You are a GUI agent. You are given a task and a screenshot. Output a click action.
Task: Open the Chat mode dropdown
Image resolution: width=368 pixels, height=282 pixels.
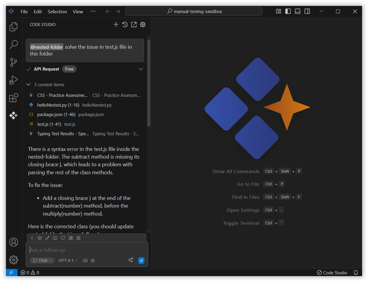(42, 260)
